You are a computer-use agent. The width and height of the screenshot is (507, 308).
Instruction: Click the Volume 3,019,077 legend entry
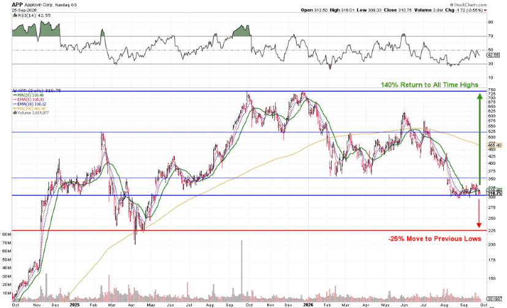32,113
